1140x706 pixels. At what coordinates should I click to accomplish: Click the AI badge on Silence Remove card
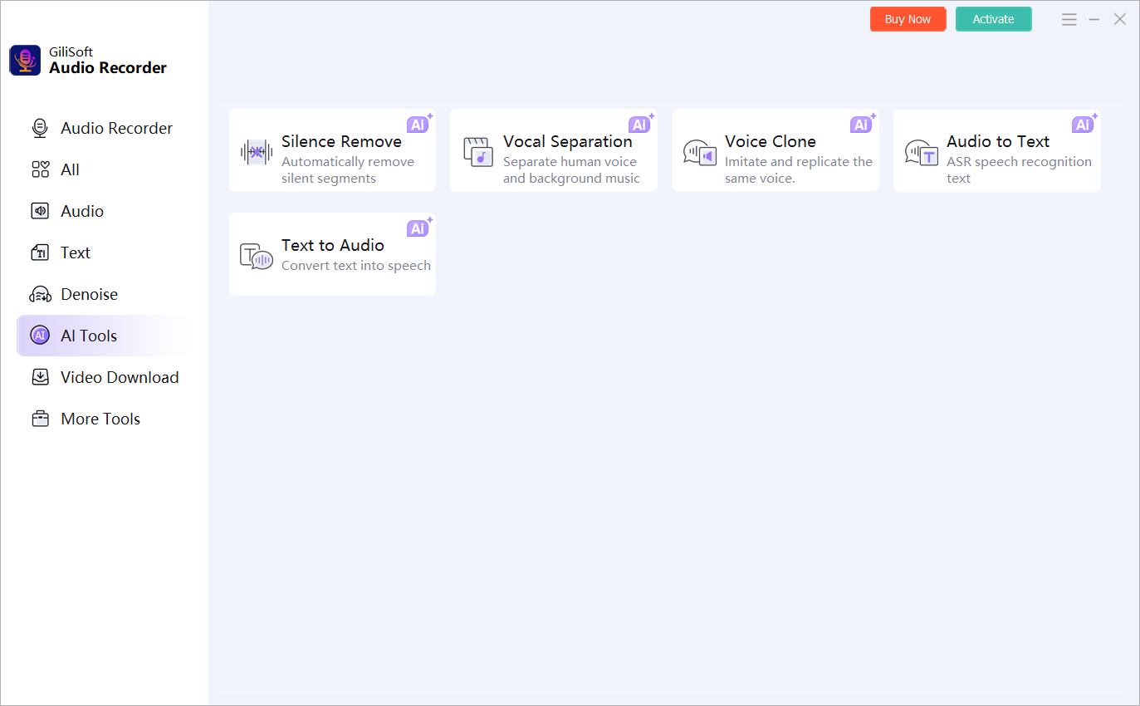click(x=418, y=125)
